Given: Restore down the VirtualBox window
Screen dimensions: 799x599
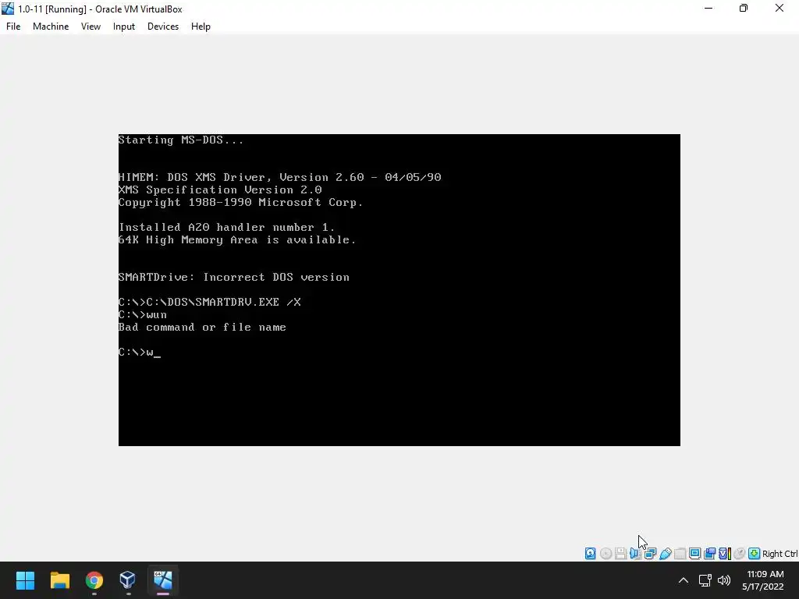Looking at the screenshot, I should click(x=744, y=8).
